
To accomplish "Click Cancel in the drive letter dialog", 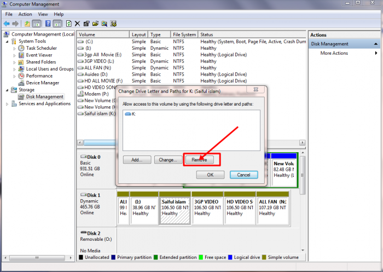I will click(x=243, y=175).
